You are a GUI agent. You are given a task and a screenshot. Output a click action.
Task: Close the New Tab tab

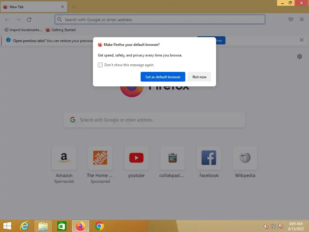pos(62,7)
